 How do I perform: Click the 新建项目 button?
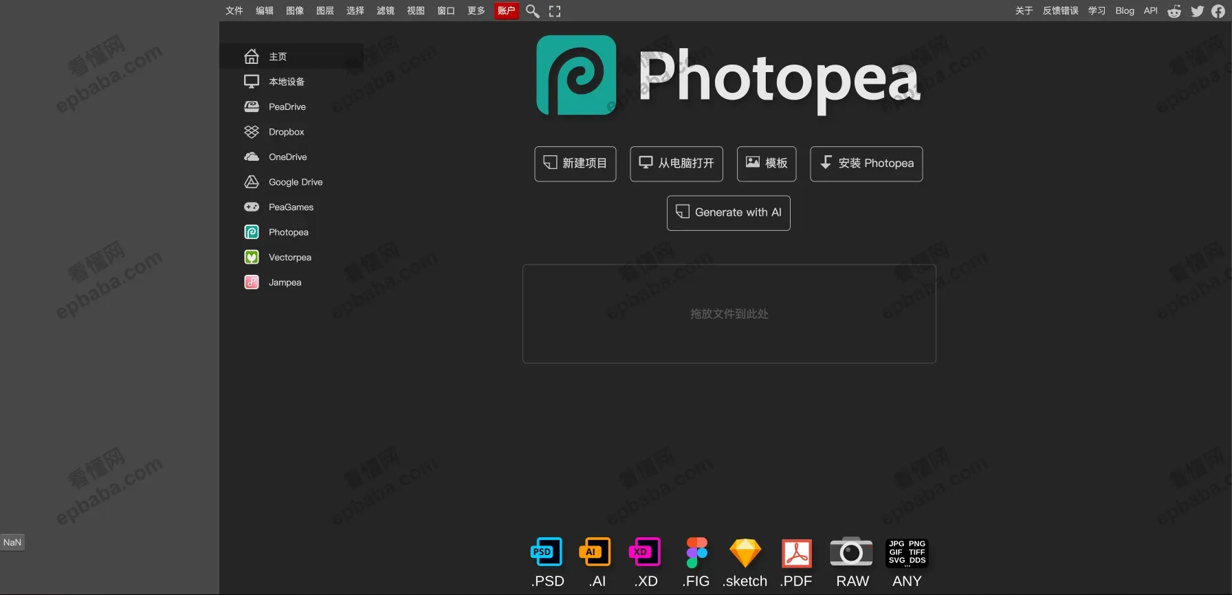coord(575,164)
